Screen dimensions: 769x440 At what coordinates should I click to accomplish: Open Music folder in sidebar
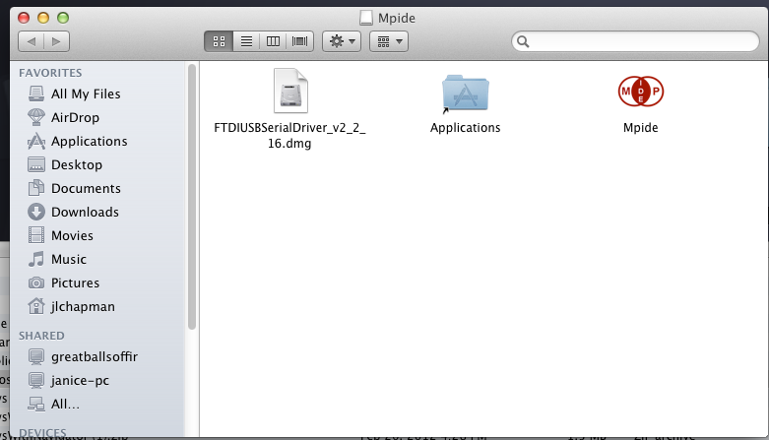(x=69, y=259)
